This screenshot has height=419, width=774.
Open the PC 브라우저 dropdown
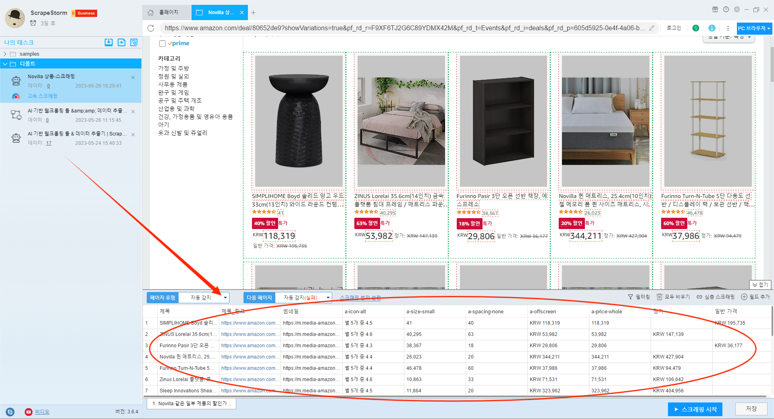point(754,28)
